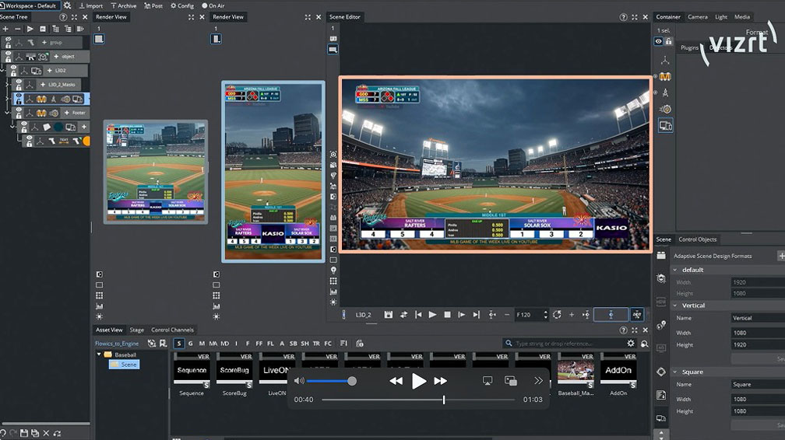Screen dimensions: 785x440
Task: Click the stop button in the Scene Editor timeline bar
Action: 447,315
